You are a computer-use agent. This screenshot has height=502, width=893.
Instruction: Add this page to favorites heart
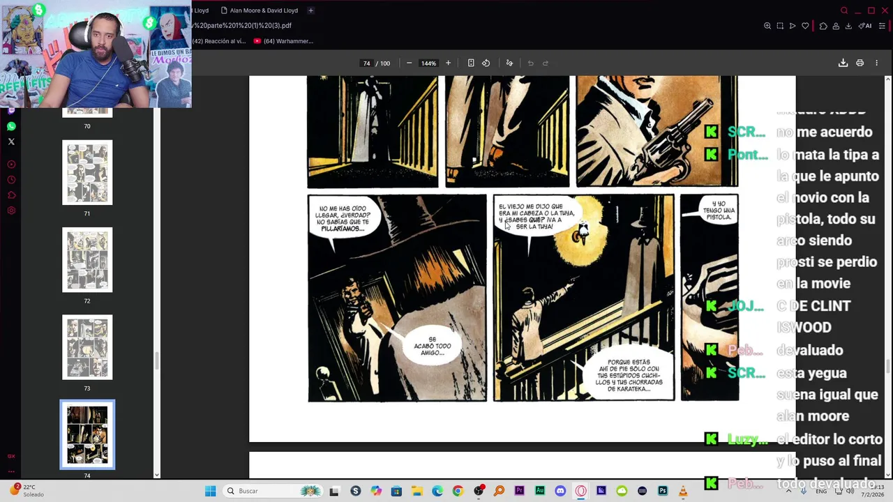(x=805, y=26)
